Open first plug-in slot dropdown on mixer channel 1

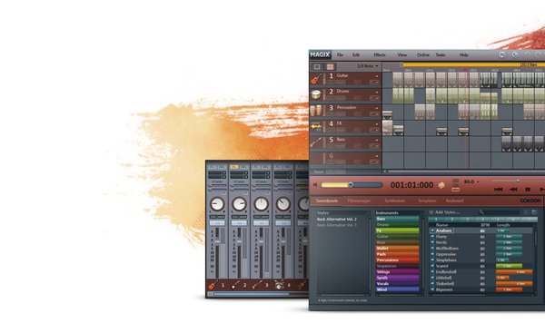click(223, 173)
